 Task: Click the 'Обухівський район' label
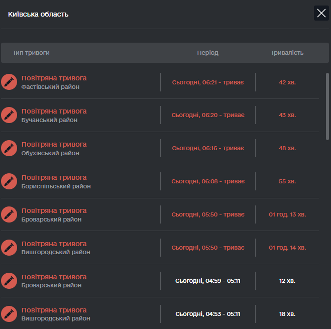pos(50,153)
